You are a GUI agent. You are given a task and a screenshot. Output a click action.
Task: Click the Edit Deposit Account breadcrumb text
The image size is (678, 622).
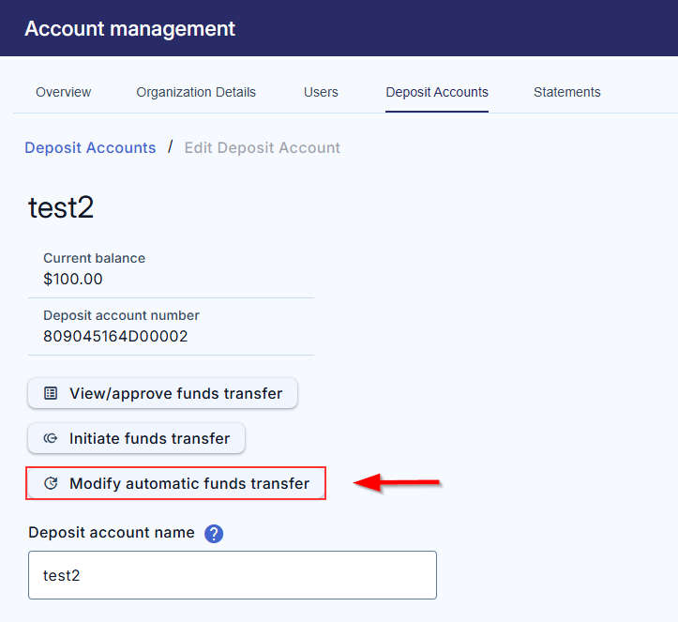tap(263, 147)
